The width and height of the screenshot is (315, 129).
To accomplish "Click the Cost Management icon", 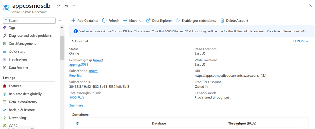I will pyautogui.click(x=5, y=44).
